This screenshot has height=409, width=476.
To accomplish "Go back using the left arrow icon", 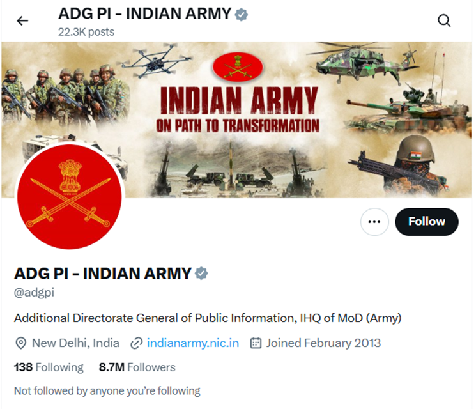I will pyautogui.click(x=22, y=21).
